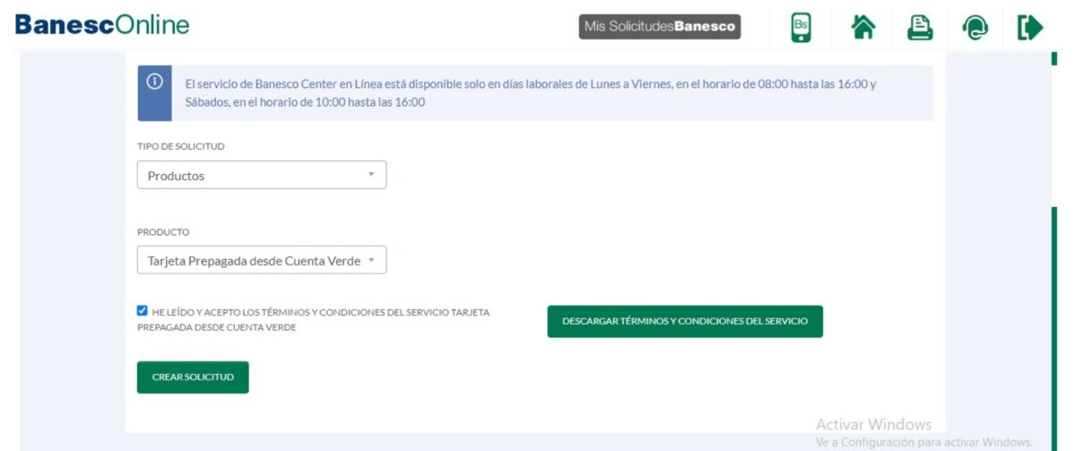Click the 'He leído y acepto los términos' label text

click(314, 319)
